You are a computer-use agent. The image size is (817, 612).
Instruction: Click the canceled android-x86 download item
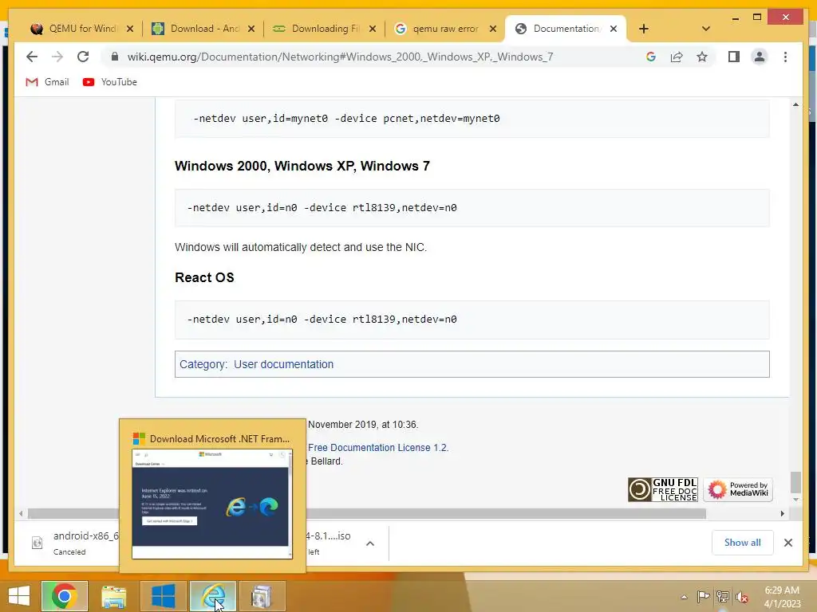72,543
